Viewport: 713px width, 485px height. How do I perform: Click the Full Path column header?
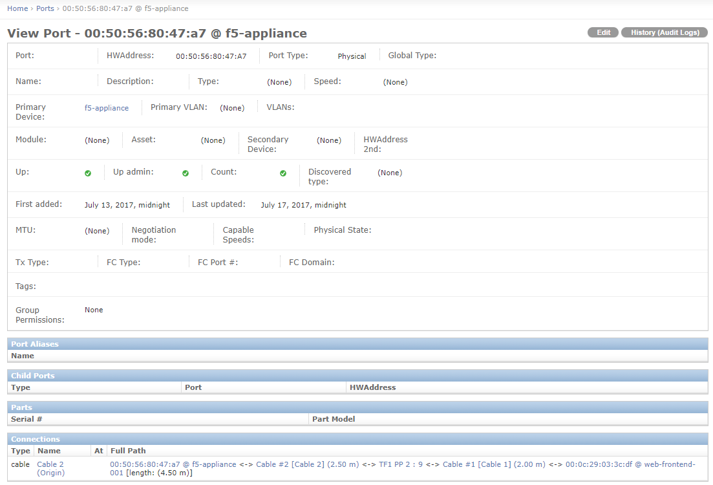pyautogui.click(x=128, y=451)
